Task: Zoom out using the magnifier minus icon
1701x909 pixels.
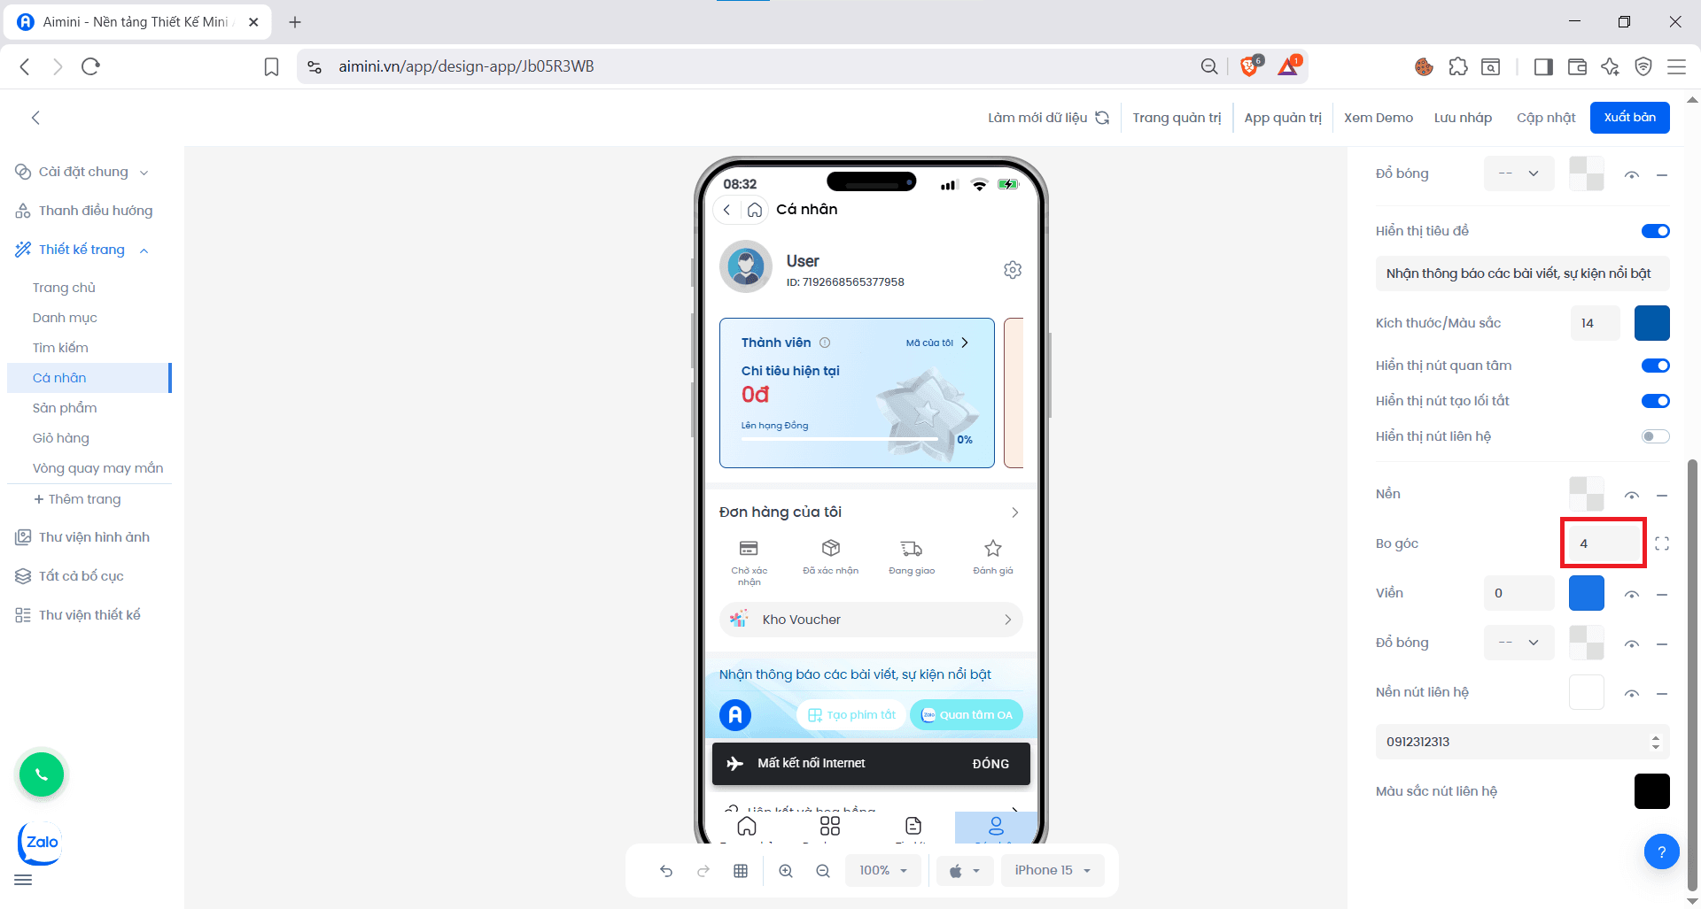Action: tap(823, 870)
